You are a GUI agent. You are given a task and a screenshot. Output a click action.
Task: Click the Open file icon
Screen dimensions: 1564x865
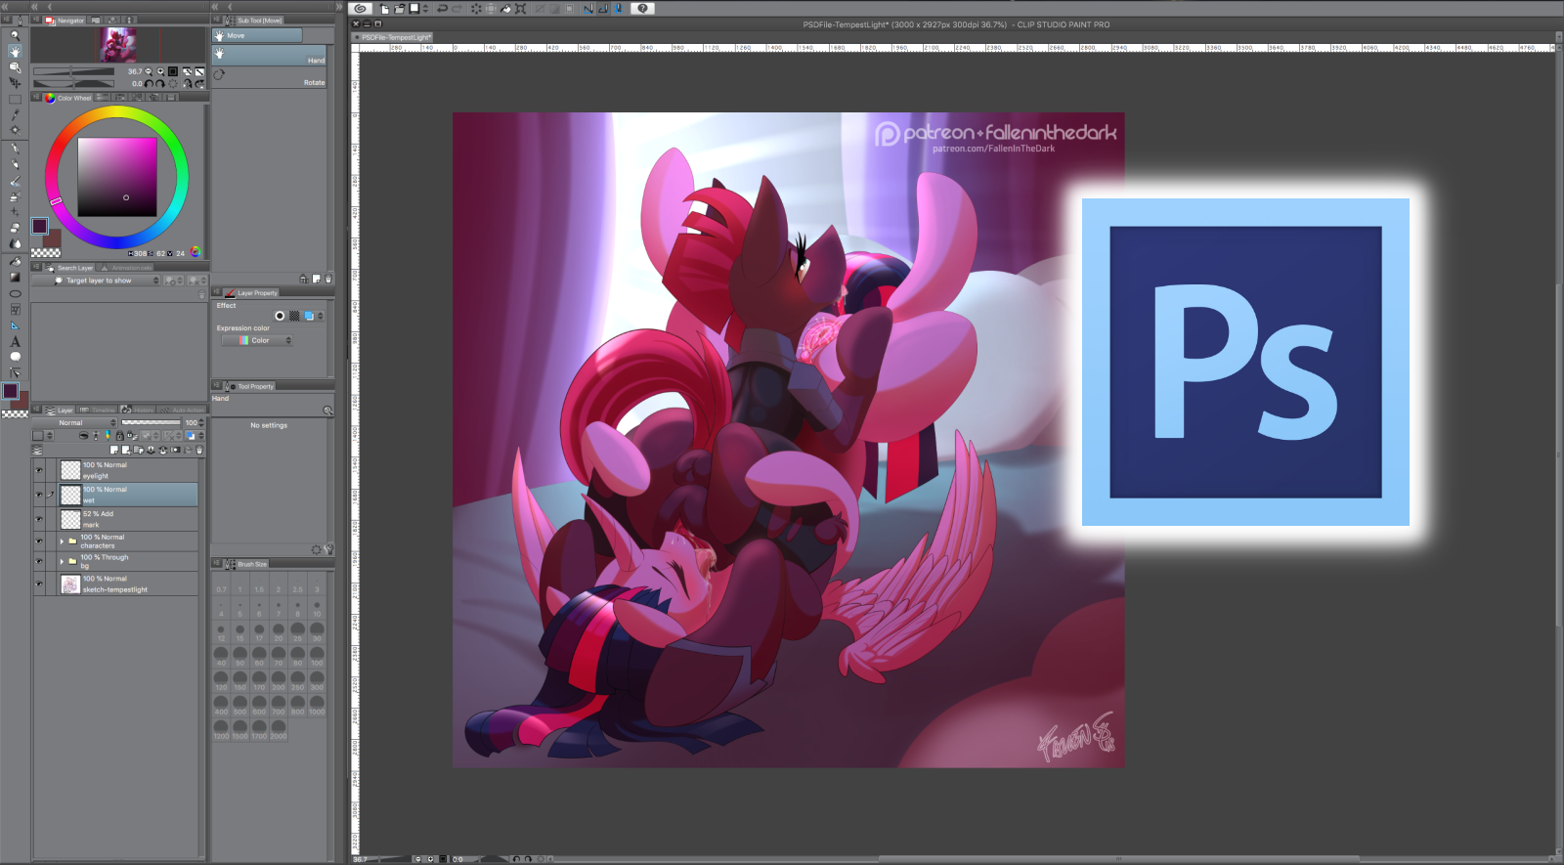(x=399, y=9)
